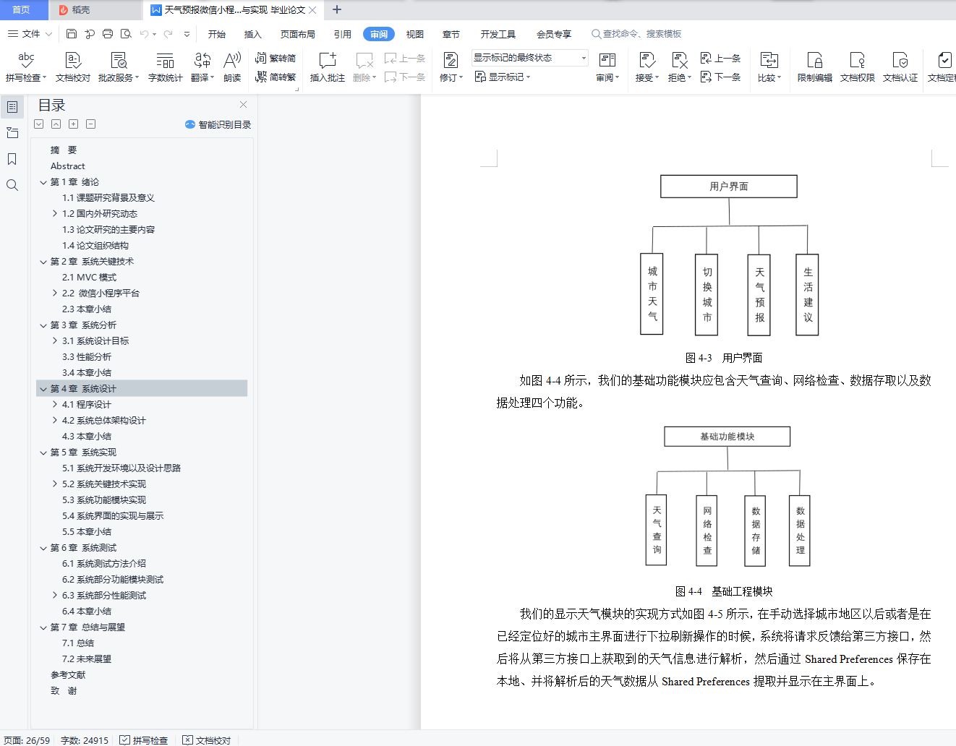Open the 文档校对 proofreading tool
Viewport: 956px width, 746px height.
73,67
